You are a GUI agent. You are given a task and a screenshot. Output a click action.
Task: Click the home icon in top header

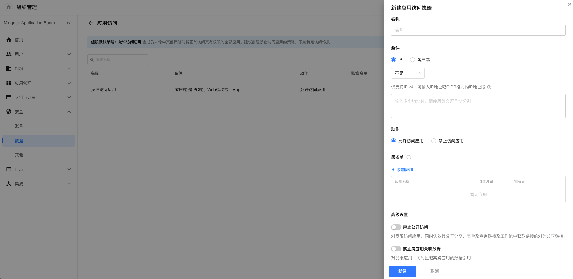9,7
